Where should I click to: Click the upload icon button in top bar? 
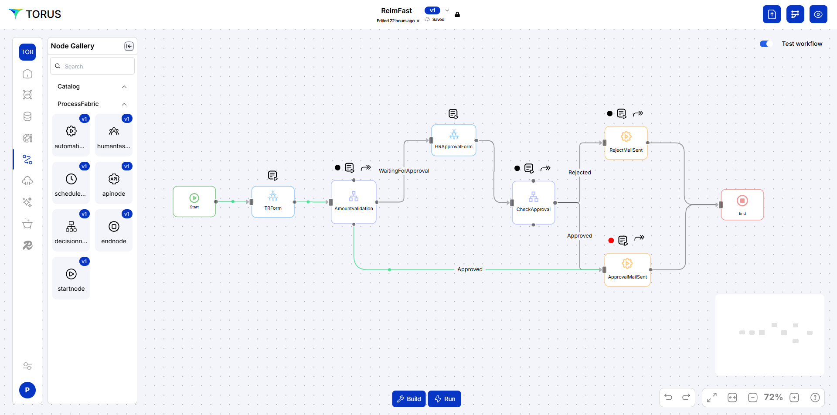point(772,14)
